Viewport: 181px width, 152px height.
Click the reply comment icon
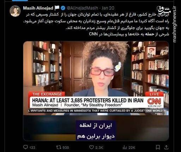pyautogui.click(x=25, y=147)
